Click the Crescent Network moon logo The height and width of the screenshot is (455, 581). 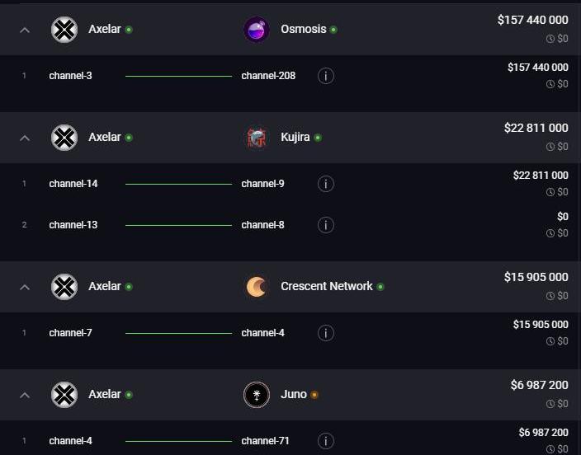point(257,287)
